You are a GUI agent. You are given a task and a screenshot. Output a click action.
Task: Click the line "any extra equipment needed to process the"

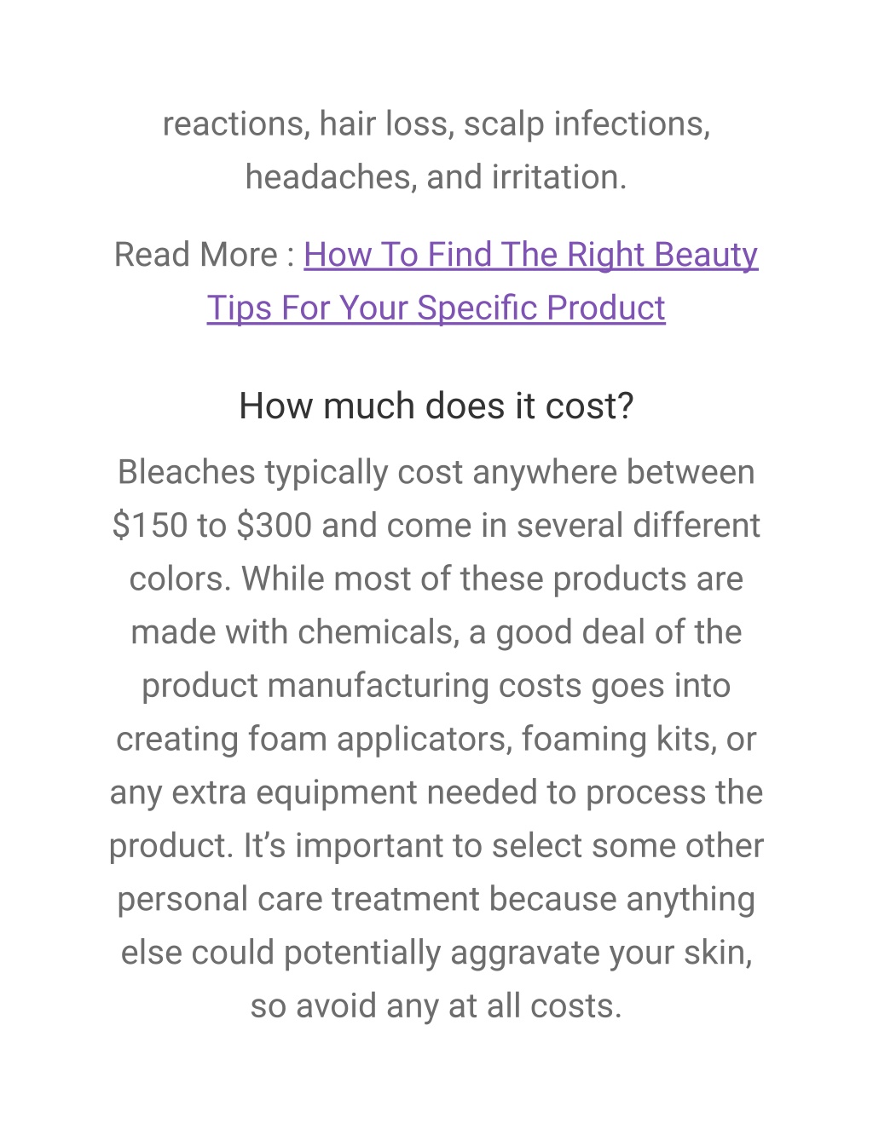pyautogui.click(x=436, y=792)
